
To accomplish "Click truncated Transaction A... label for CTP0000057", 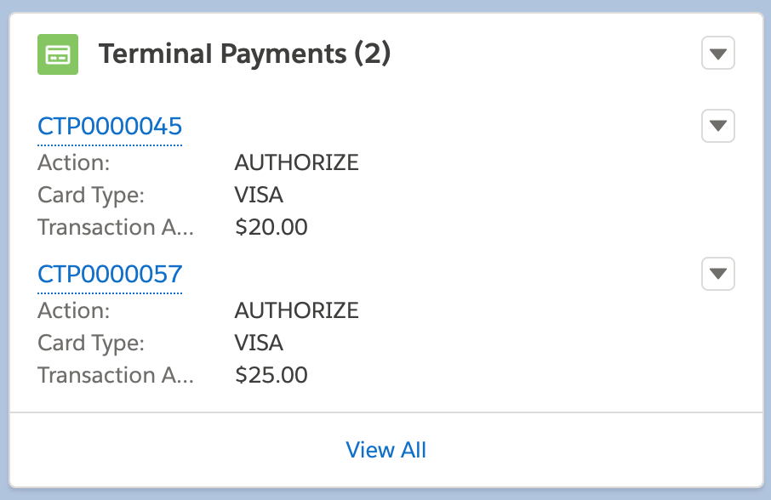I will pyautogui.click(x=116, y=375).
